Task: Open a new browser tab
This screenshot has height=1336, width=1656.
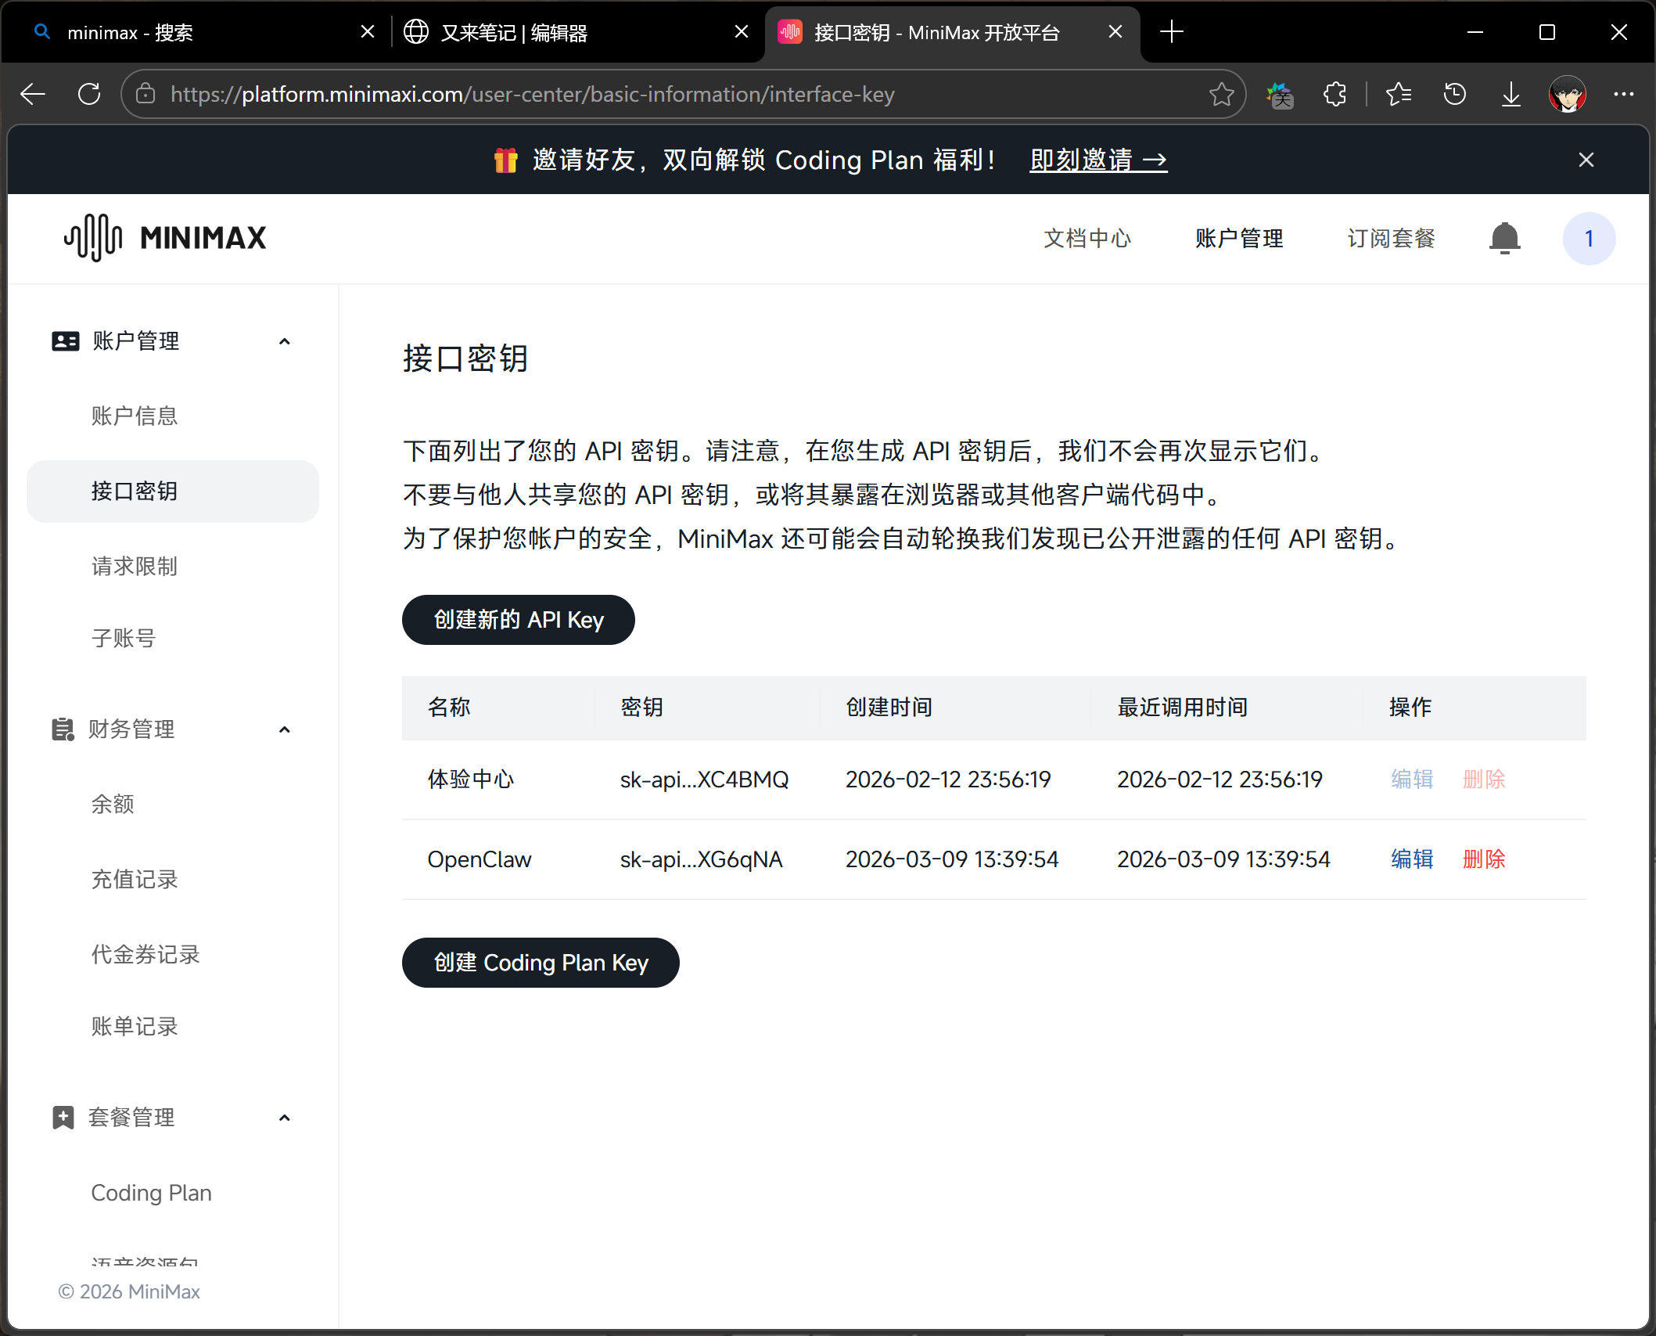Action: pos(1172,32)
